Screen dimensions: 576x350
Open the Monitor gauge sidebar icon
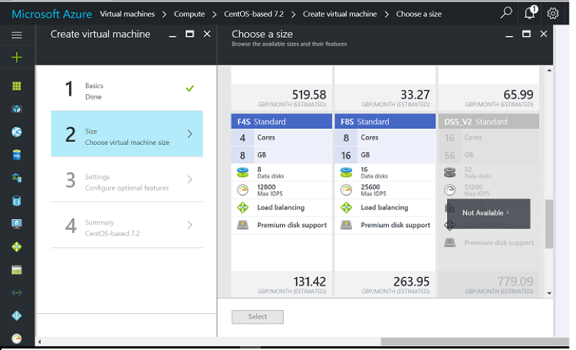pos(16,339)
